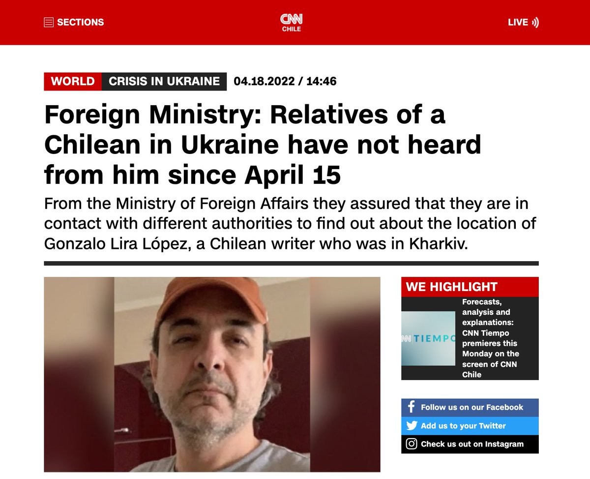Click the Facebook logo icon
The width and height of the screenshot is (590, 479).
click(x=412, y=407)
